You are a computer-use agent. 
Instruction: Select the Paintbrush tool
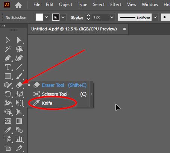pyautogui.click(x=19, y=76)
